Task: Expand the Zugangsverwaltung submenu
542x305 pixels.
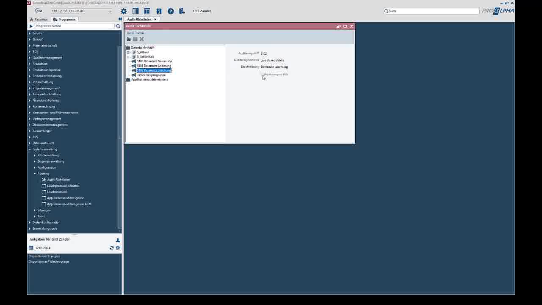Action: click(35, 161)
